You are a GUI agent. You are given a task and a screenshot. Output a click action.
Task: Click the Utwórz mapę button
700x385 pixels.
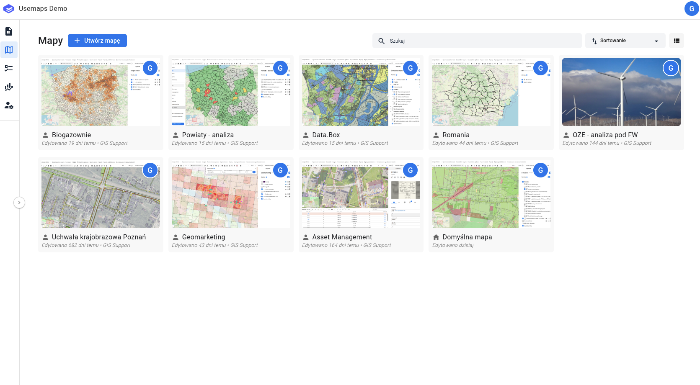(97, 41)
